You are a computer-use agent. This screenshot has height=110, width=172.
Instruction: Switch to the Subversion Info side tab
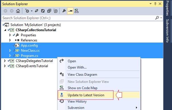(167, 31)
